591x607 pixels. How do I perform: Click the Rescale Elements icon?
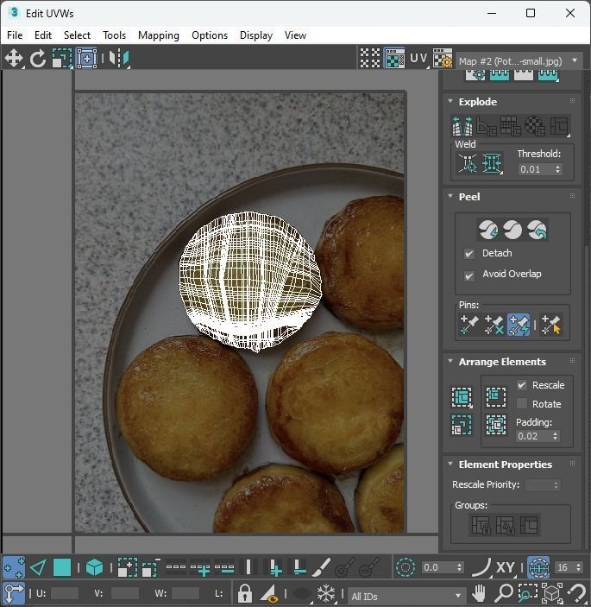click(462, 425)
